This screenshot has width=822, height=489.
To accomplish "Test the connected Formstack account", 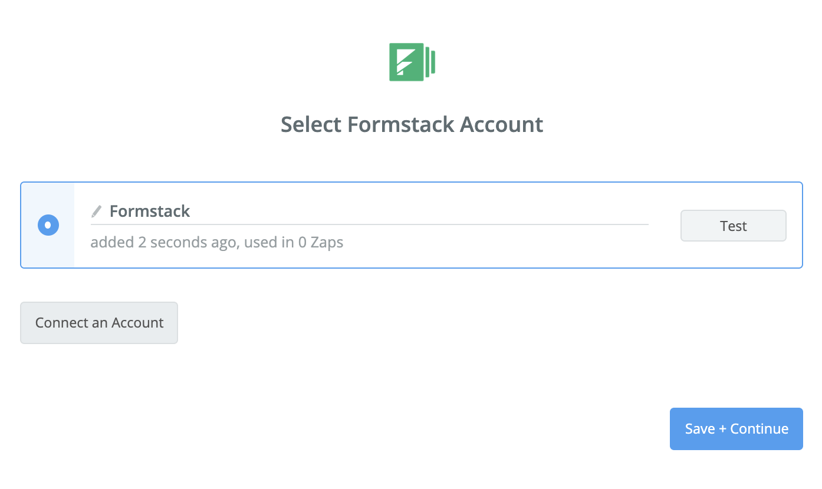I will 733,226.
